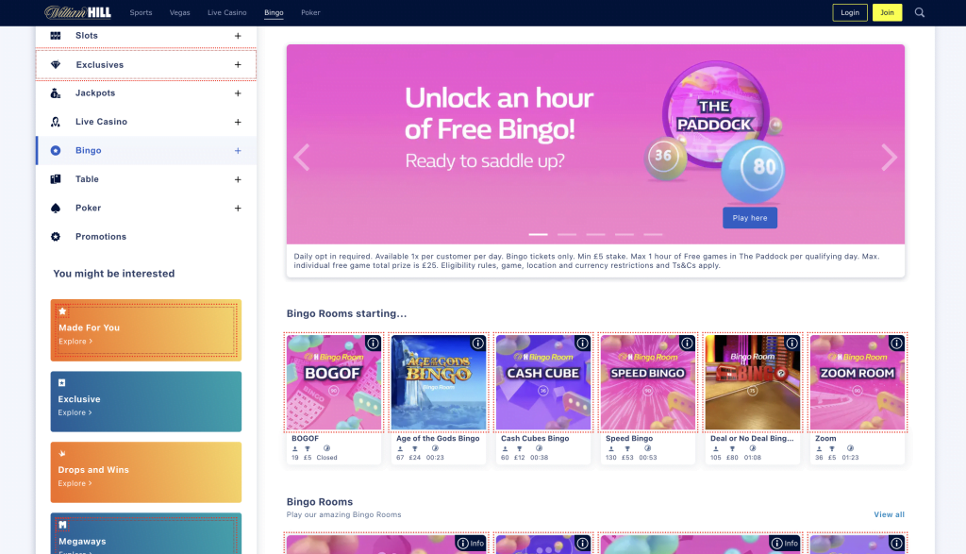Click the icon on Exclusive explore card
Image resolution: width=966 pixels, height=554 pixels.
click(61, 382)
